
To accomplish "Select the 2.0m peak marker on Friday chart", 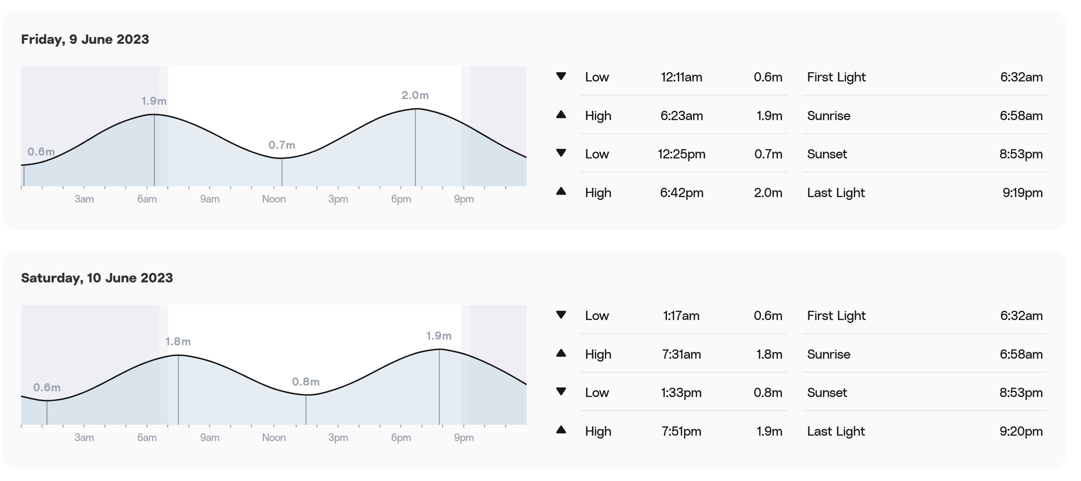I will pyautogui.click(x=415, y=95).
